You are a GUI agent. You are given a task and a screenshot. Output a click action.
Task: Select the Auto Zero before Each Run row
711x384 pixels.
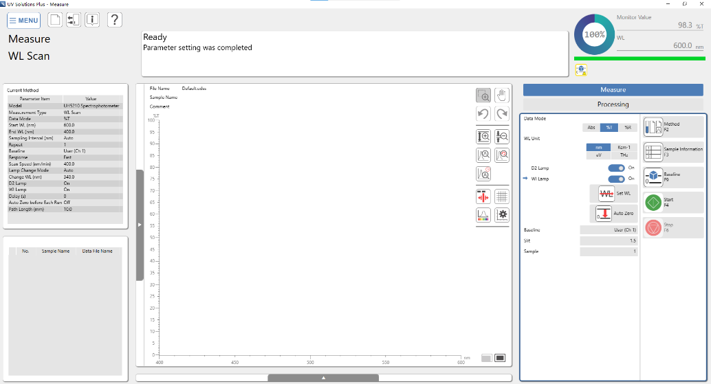(x=65, y=203)
